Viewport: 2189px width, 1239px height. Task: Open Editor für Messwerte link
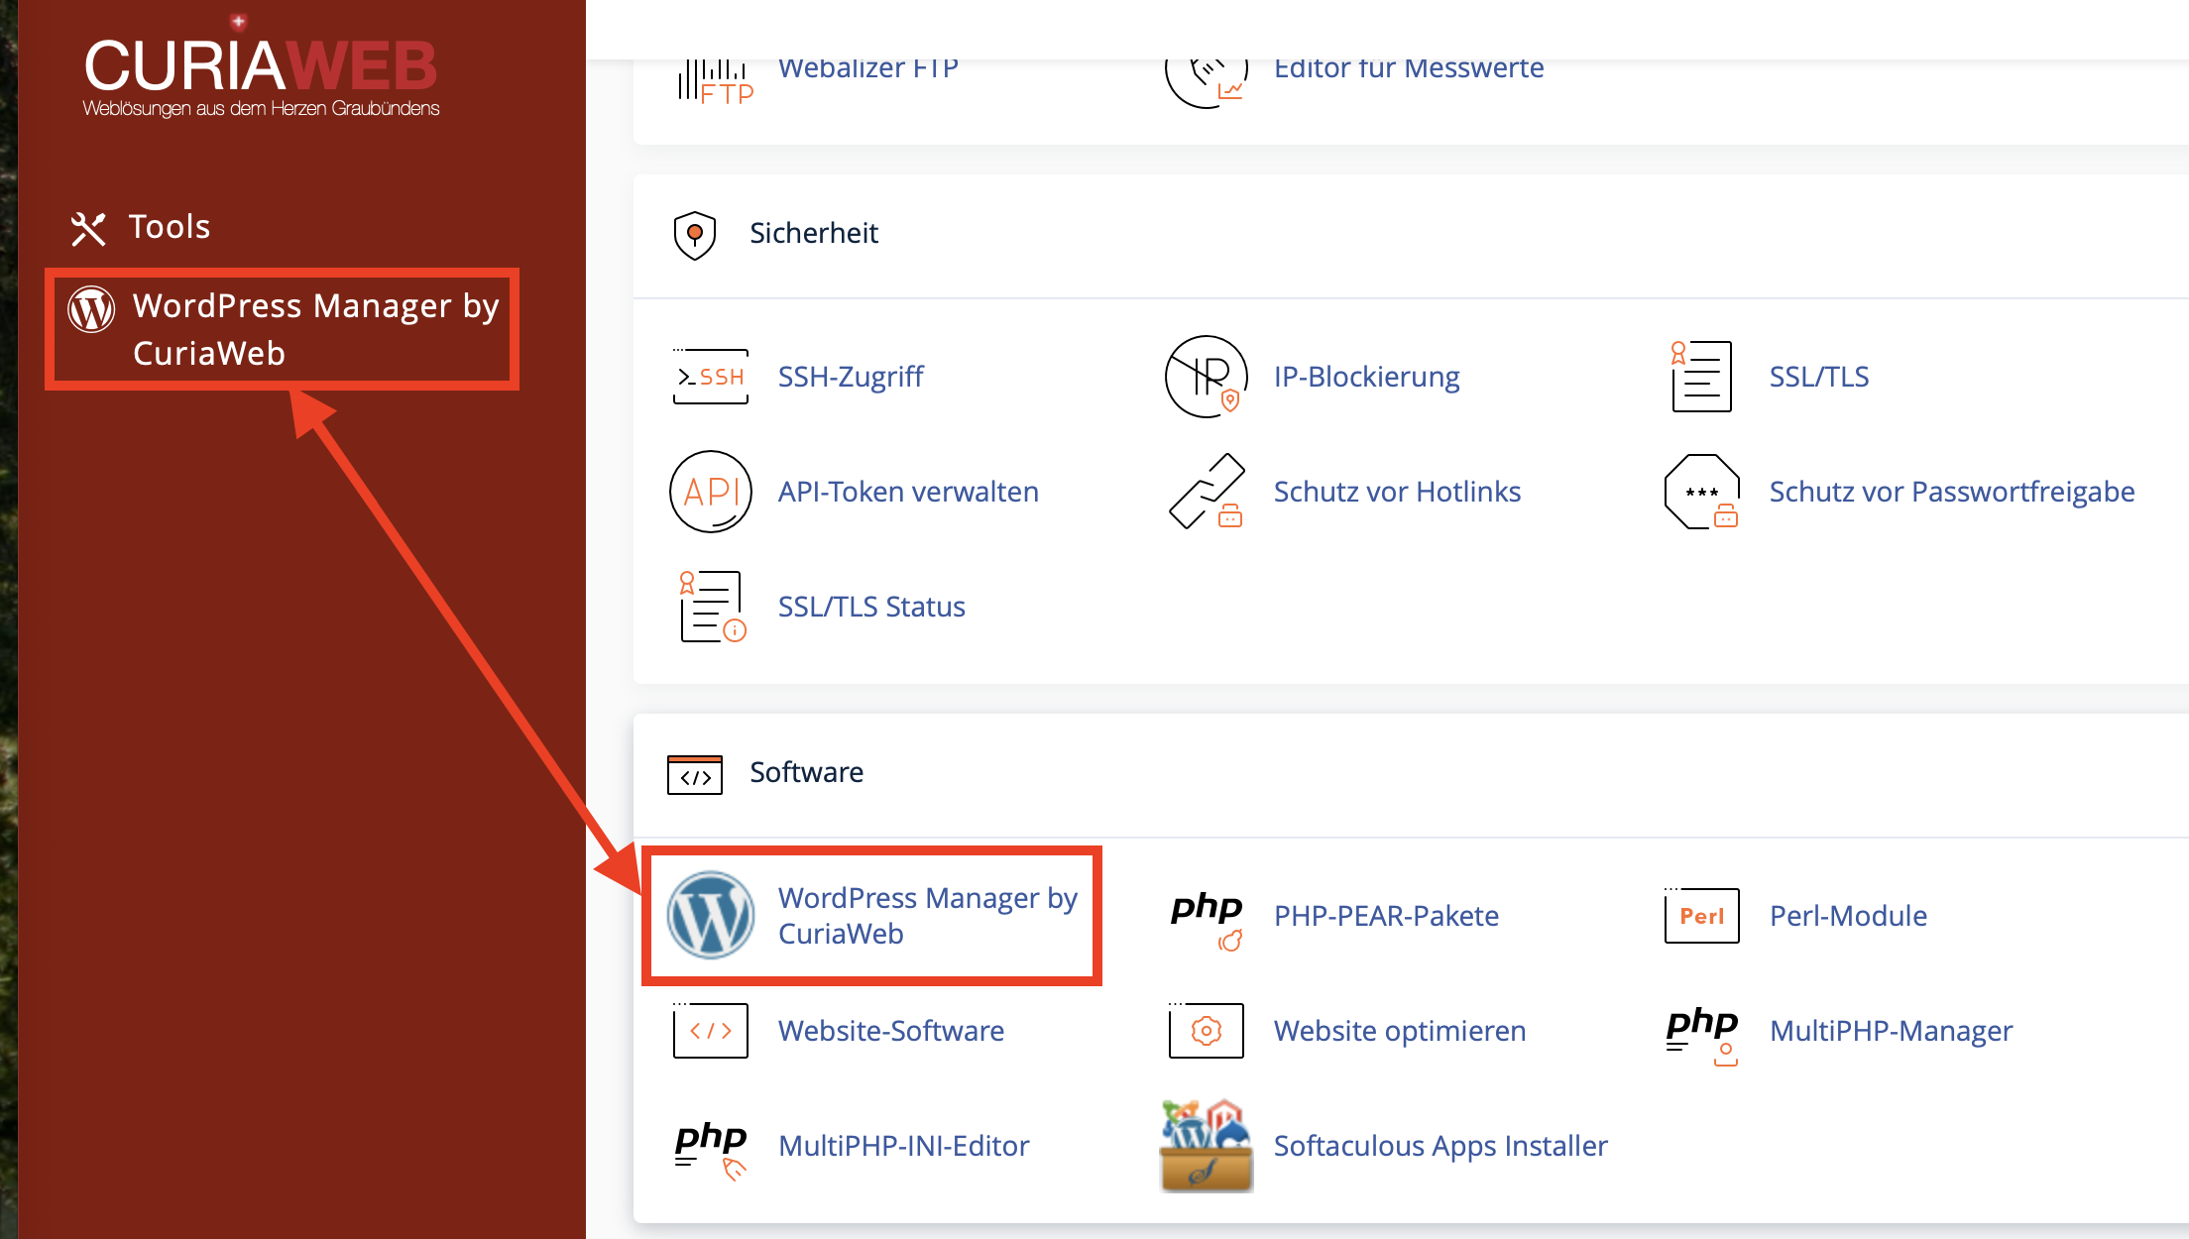pyautogui.click(x=1409, y=67)
